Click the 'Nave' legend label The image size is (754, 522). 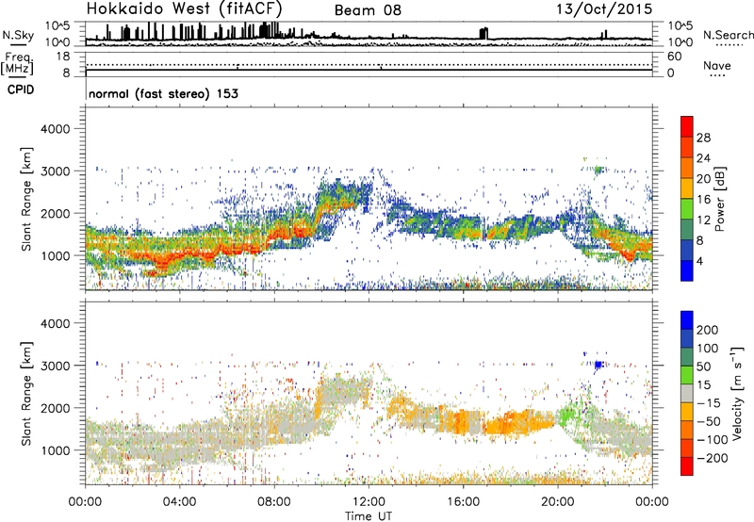tap(717, 66)
